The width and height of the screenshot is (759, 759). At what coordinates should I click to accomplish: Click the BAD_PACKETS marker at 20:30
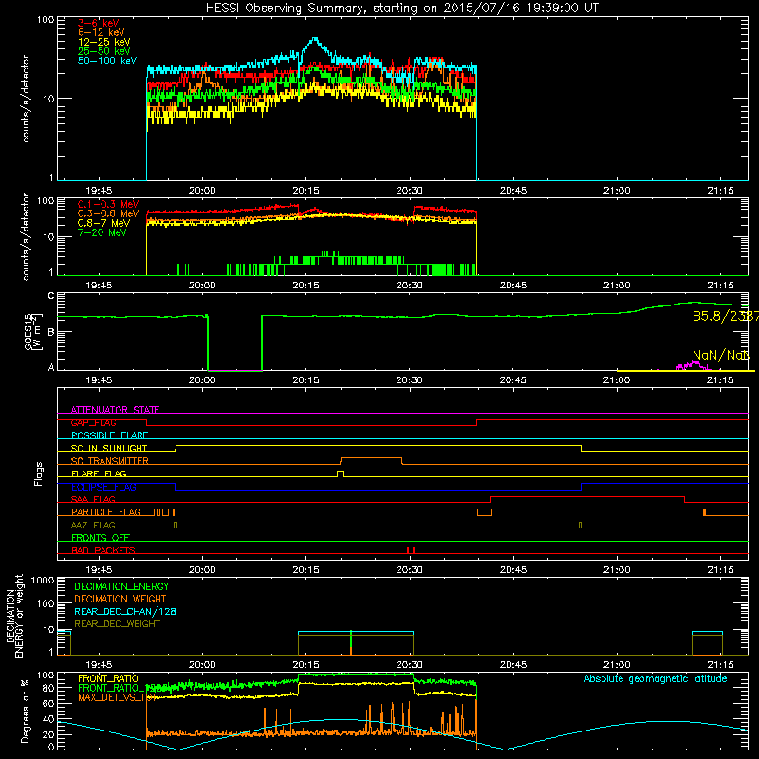point(411,550)
